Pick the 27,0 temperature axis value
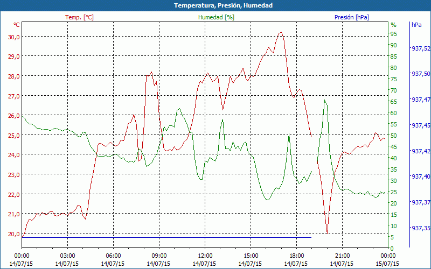The width and height of the screenshot is (431, 269). click(14, 96)
